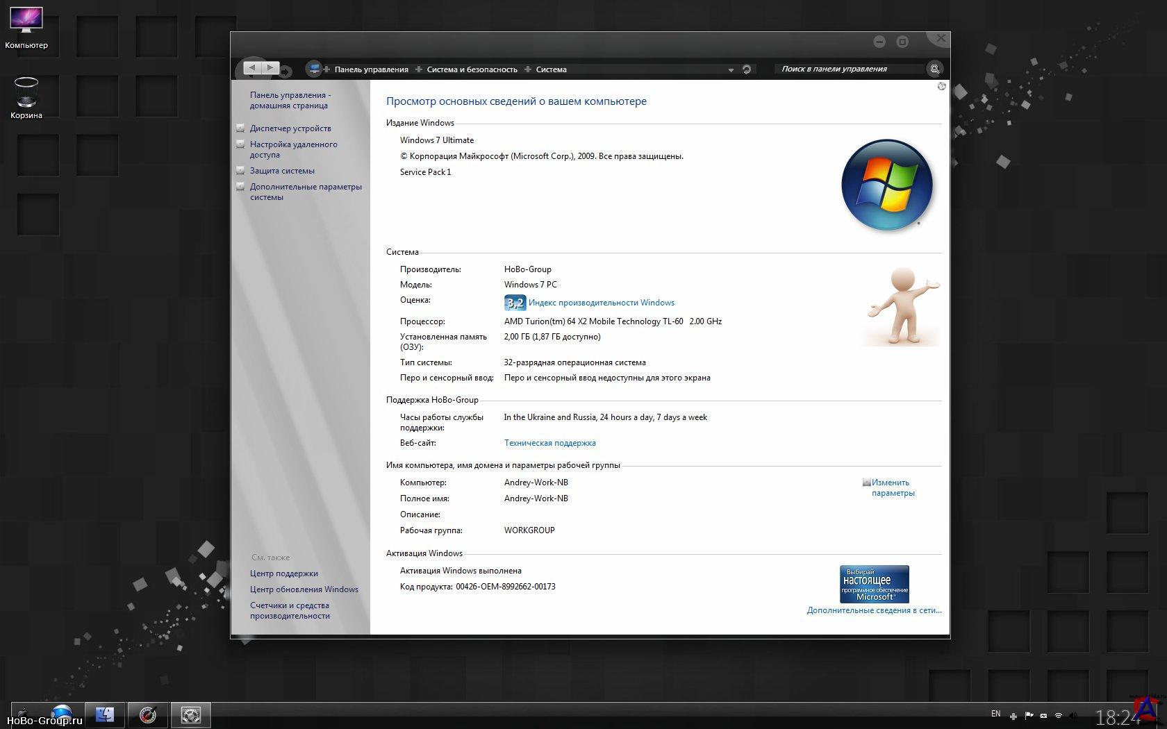This screenshot has height=729, width=1167.
Task: Click the search magnifier icon
Action: tap(935, 69)
